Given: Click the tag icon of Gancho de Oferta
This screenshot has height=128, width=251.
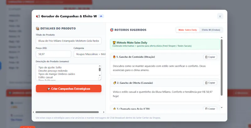Looking at the screenshot, I should (x=115, y=83).
